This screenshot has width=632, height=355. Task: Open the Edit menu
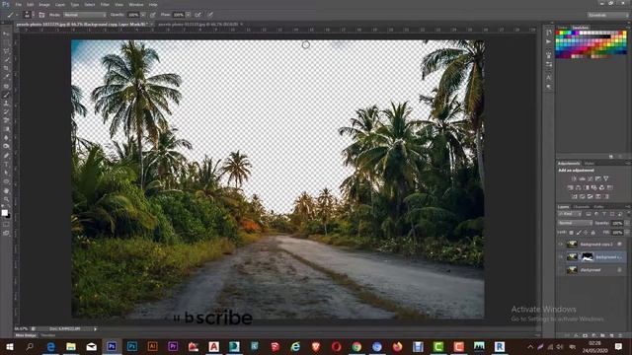(x=31, y=4)
